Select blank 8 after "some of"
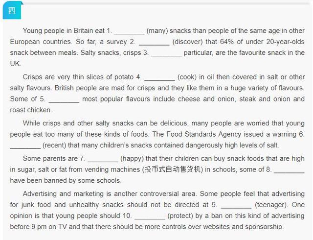 289,169
